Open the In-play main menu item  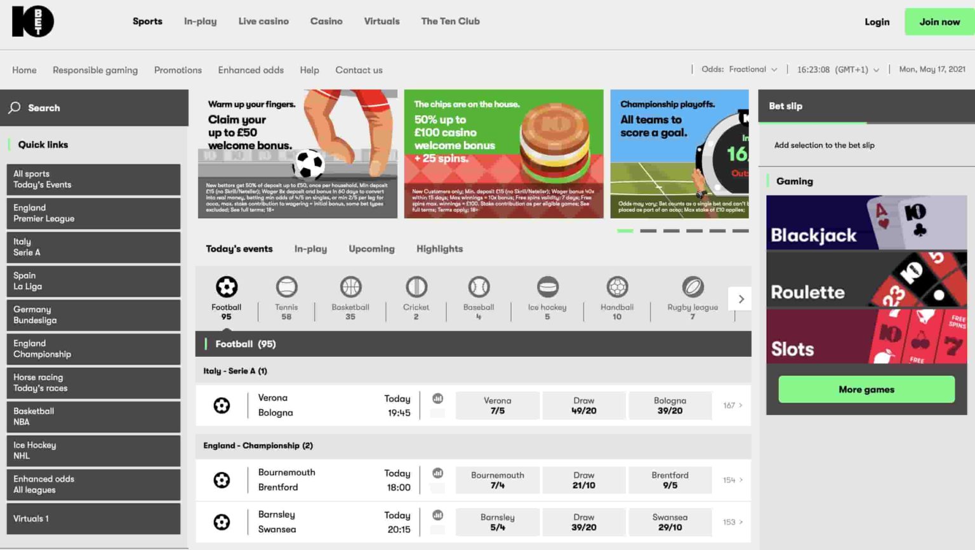tap(200, 22)
